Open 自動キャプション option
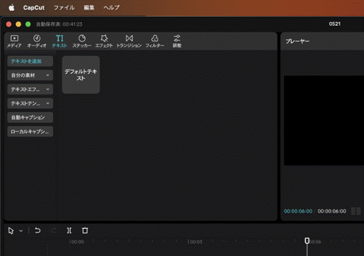The image size is (364, 256). [x=30, y=117]
